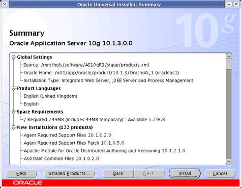Select the plain English language entry
Image resolution: width=241 pixels, height=188 pixels.
click(x=31, y=104)
